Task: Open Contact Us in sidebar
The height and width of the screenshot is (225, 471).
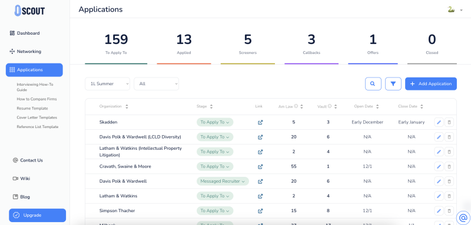Action: pos(28,160)
